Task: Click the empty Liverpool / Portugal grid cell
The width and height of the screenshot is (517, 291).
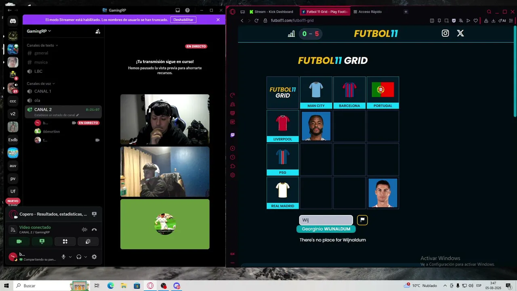Action: click(383, 126)
